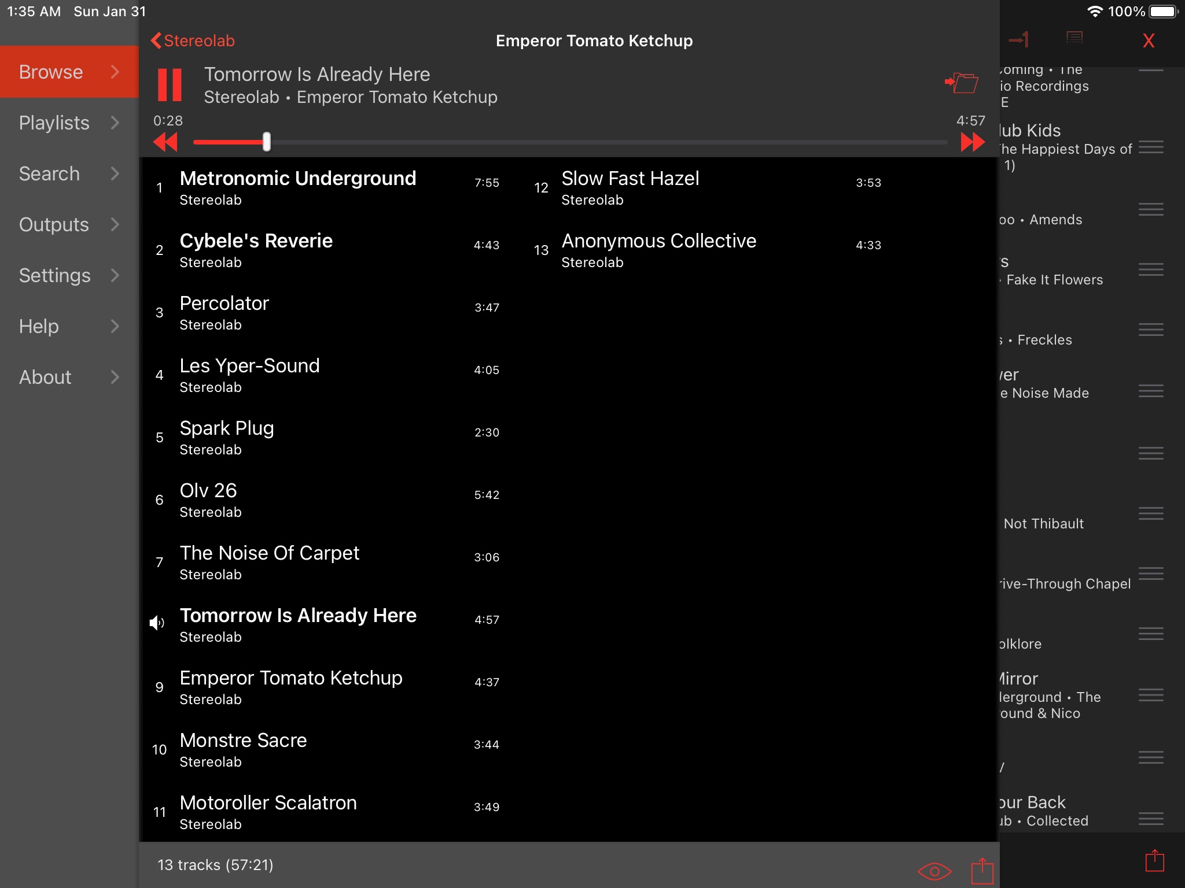1185x888 pixels.
Task: Open the Playlists sidebar section
Action: (69, 123)
